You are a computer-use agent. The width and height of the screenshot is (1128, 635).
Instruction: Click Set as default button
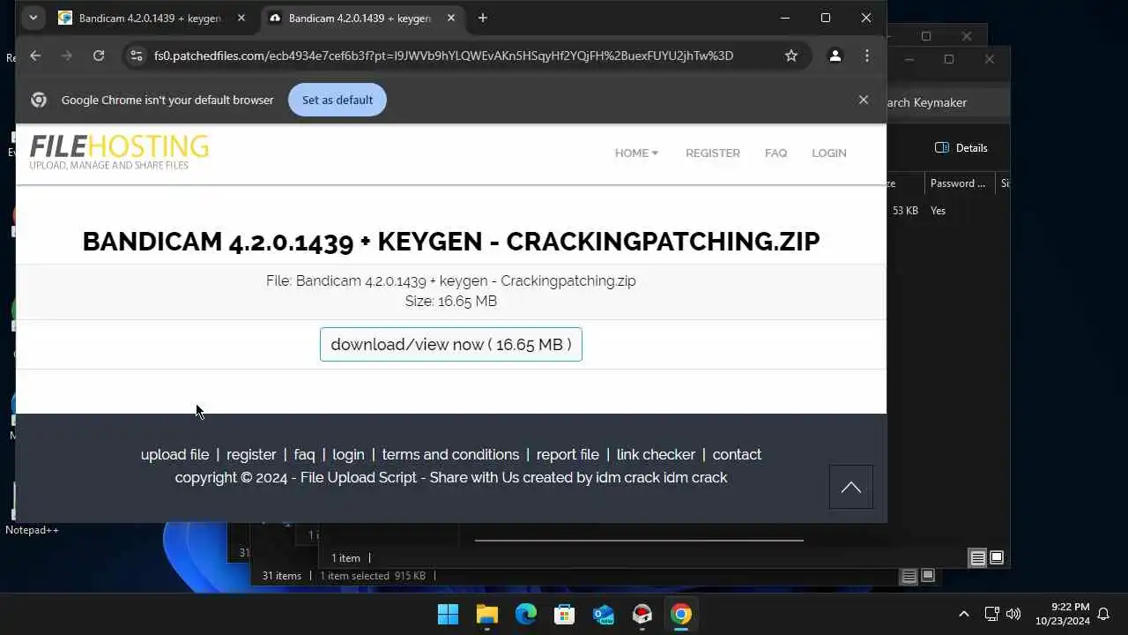pyautogui.click(x=338, y=100)
